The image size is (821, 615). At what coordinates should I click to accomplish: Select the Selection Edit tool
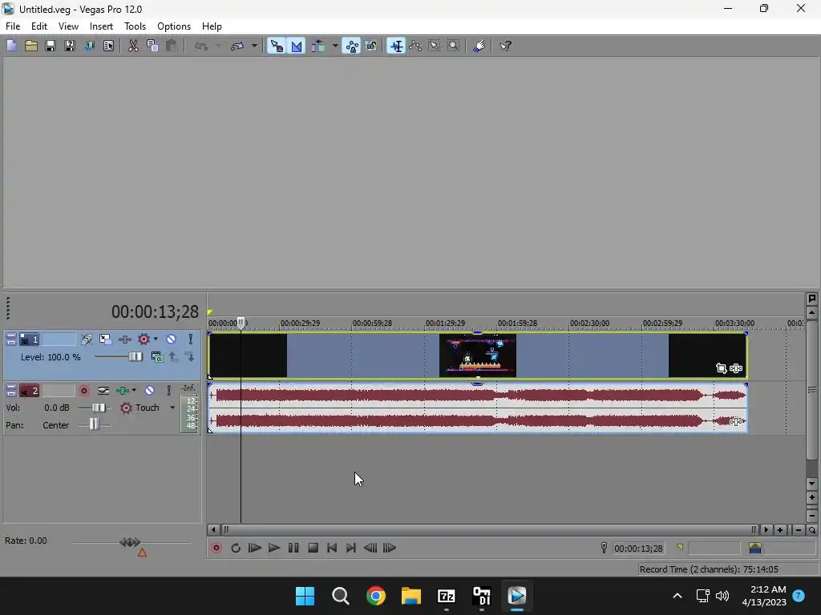(x=435, y=46)
